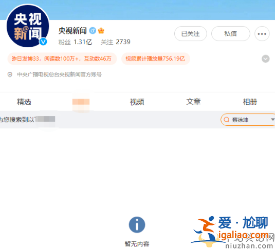Open 私信 private message

[231, 34]
